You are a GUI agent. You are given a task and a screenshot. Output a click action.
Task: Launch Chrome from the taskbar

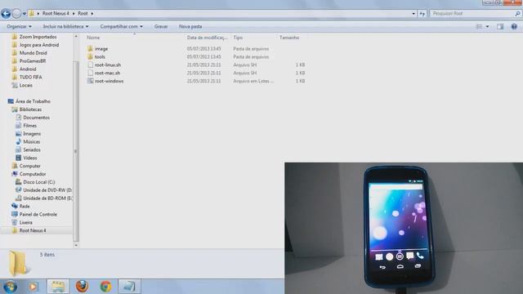105,287
